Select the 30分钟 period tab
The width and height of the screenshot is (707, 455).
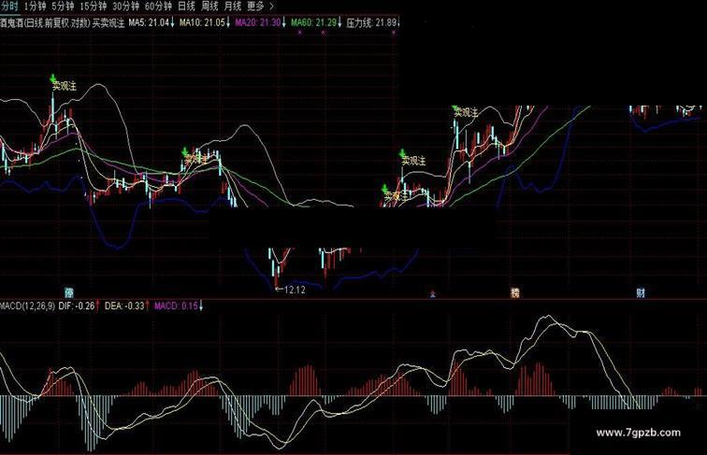(126, 6)
